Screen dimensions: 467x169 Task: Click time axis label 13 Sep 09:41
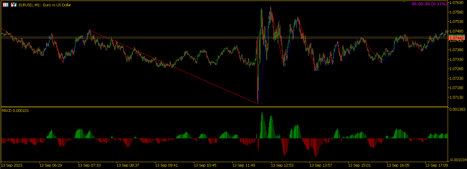coord(166,165)
